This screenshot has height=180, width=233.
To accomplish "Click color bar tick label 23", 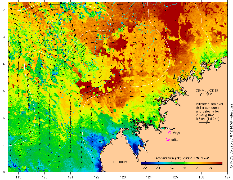I will (x=158, y=168).
